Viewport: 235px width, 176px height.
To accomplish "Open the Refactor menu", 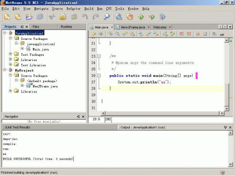I will coord(73,8).
